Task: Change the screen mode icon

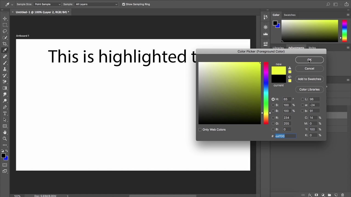Action: pyautogui.click(x=5, y=171)
